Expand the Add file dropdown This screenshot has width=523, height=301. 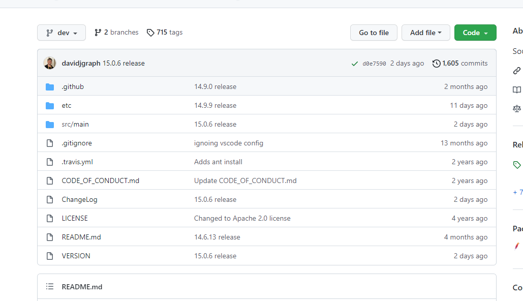pyautogui.click(x=425, y=33)
